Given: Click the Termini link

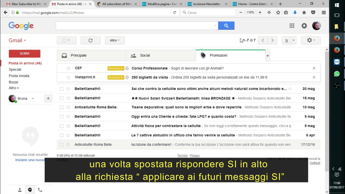Looking at the screenshot, I should coord(182,155).
